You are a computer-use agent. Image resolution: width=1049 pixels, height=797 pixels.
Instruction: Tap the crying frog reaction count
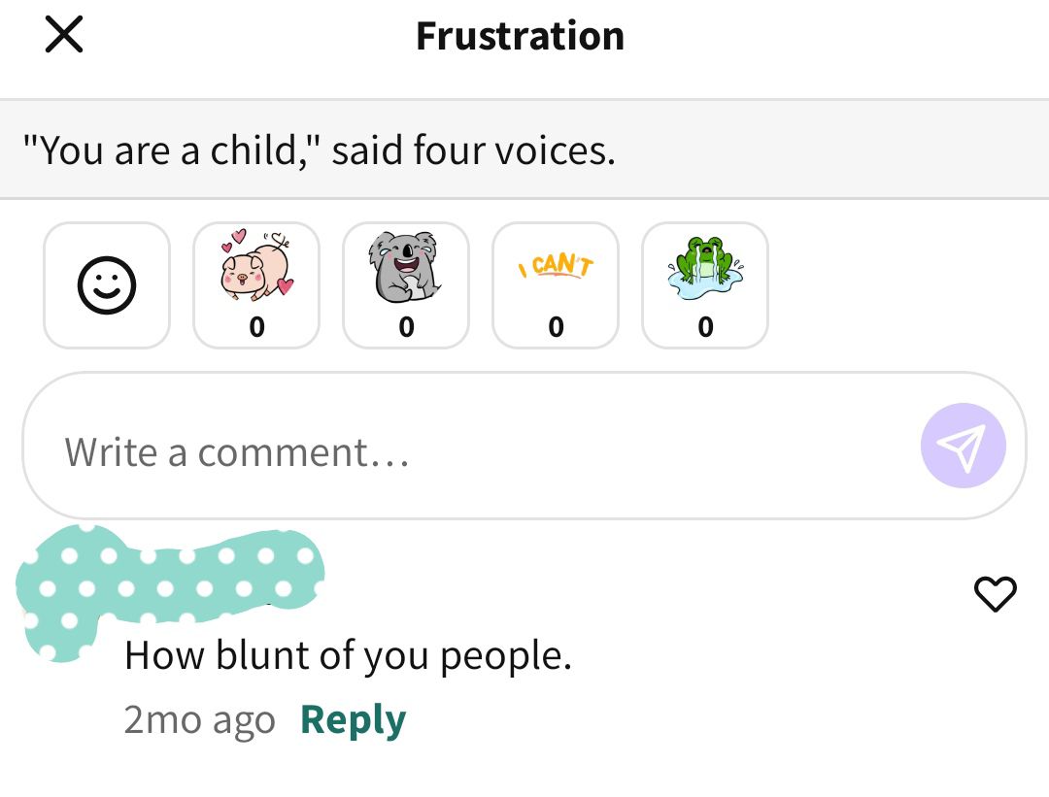pos(705,327)
